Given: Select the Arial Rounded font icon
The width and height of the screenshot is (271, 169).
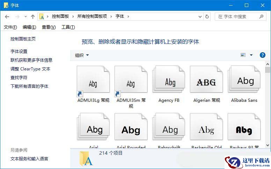Looking at the screenshot, I should click(x=131, y=127).
